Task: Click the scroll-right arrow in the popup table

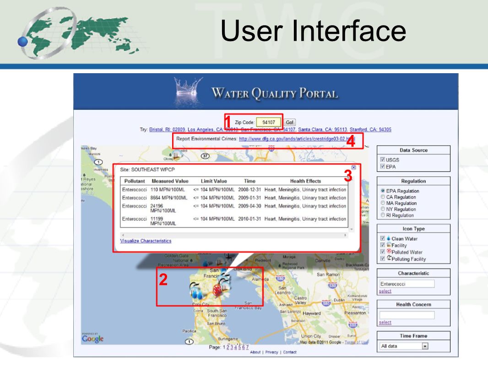Action: tap(345, 235)
